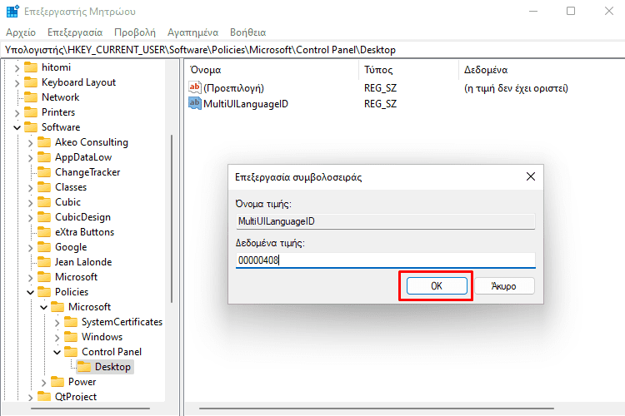
Task: Expand the hitomi key
Action: (x=17, y=68)
